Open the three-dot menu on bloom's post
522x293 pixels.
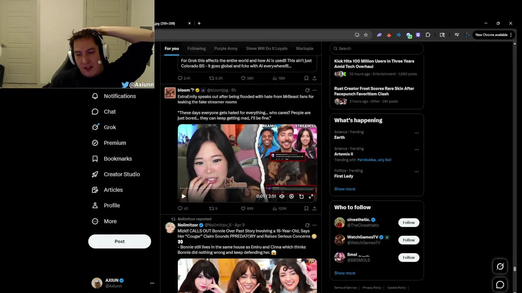(314, 90)
